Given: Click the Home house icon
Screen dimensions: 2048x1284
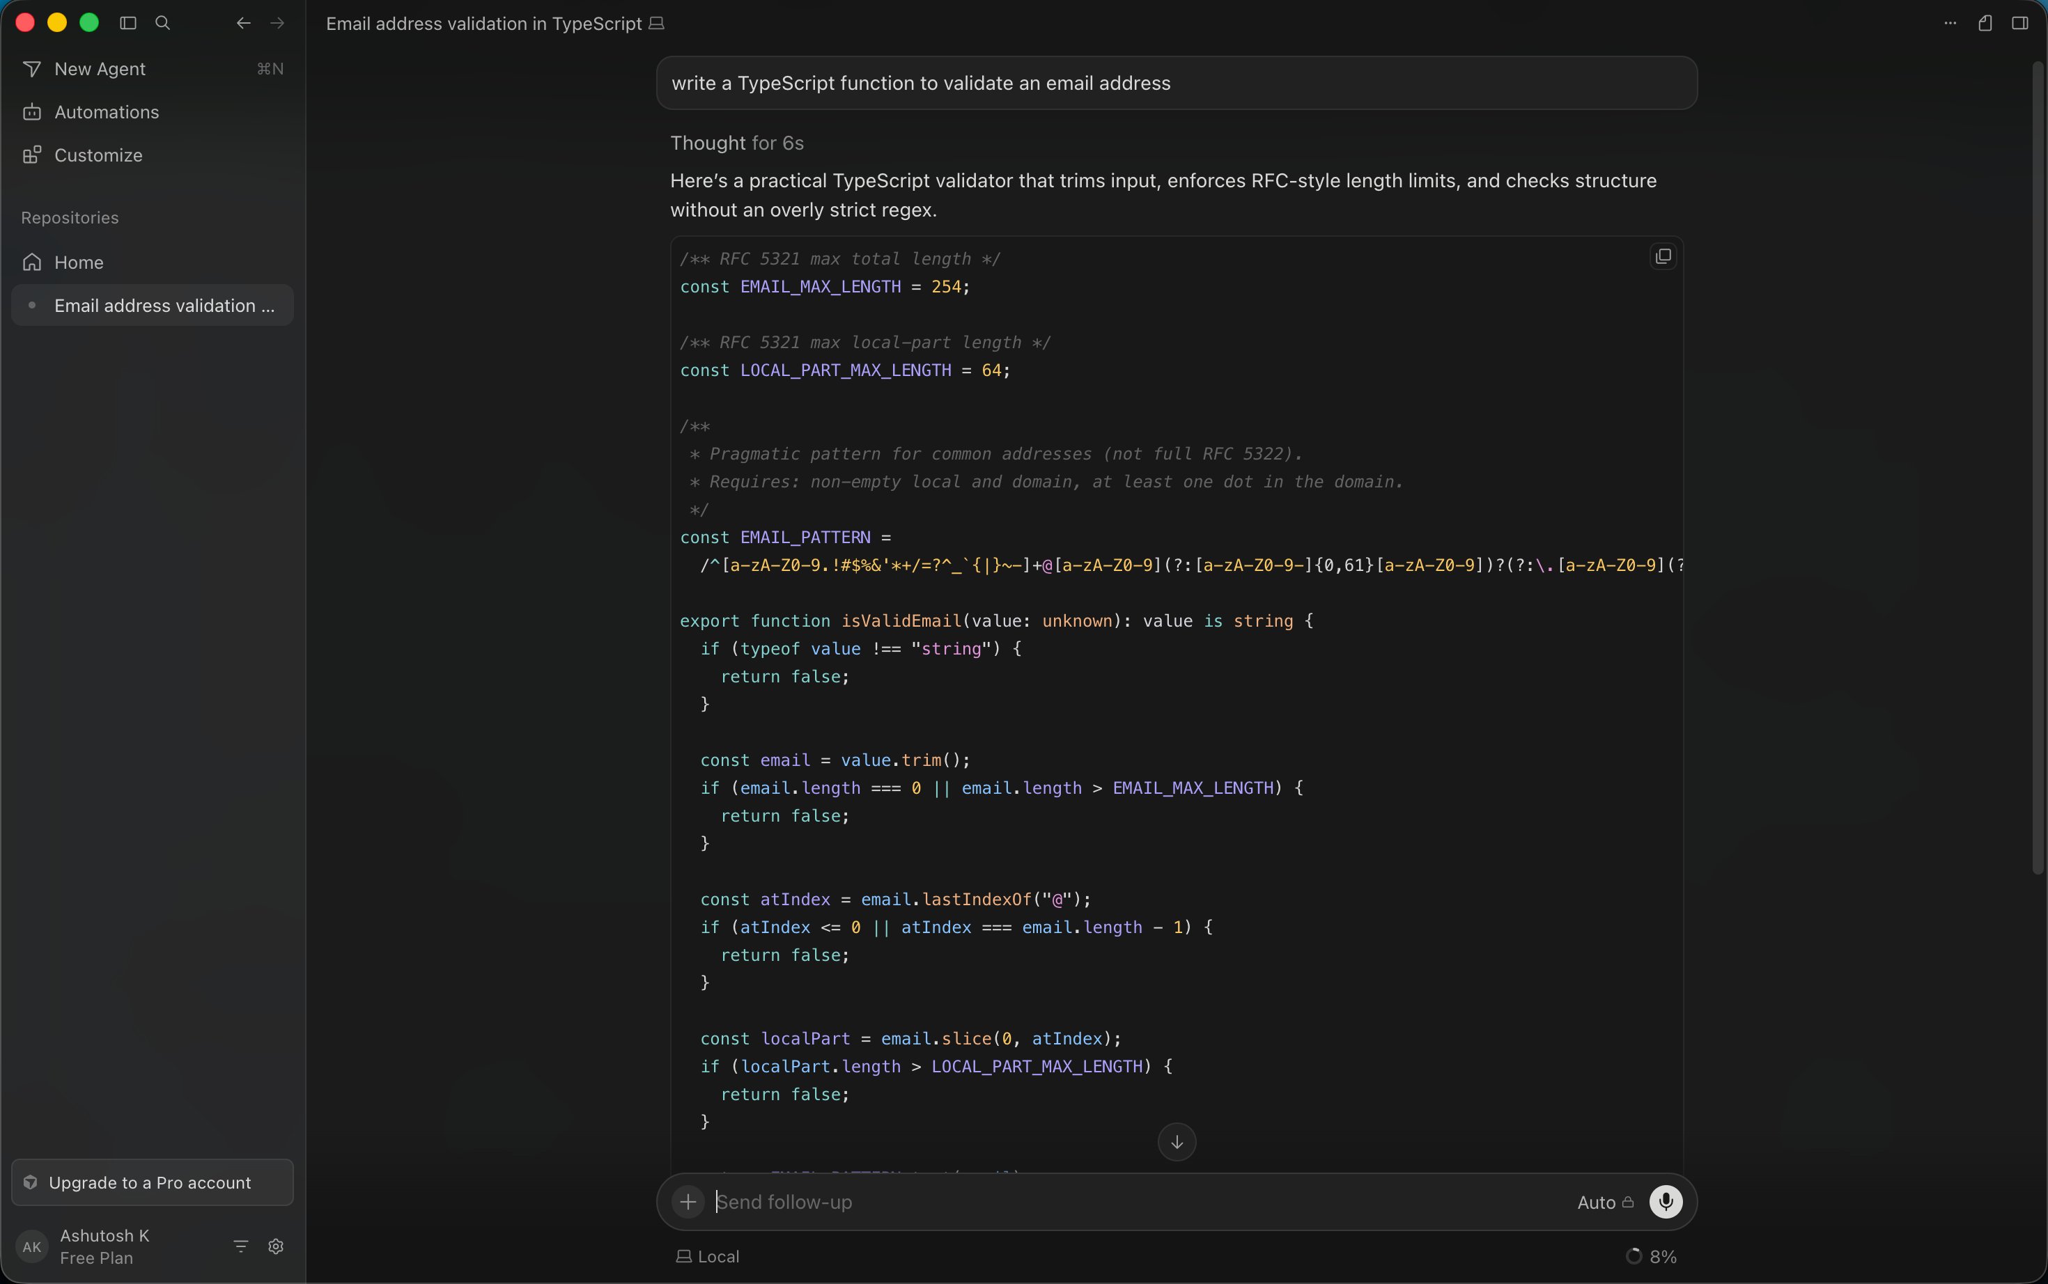Looking at the screenshot, I should (x=32, y=263).
